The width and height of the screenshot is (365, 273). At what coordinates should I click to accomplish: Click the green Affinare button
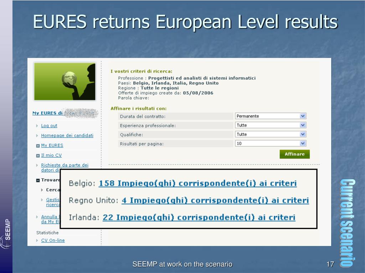click(294, 154)
